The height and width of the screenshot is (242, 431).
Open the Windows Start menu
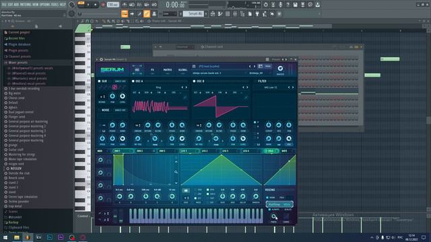(5, 237)
